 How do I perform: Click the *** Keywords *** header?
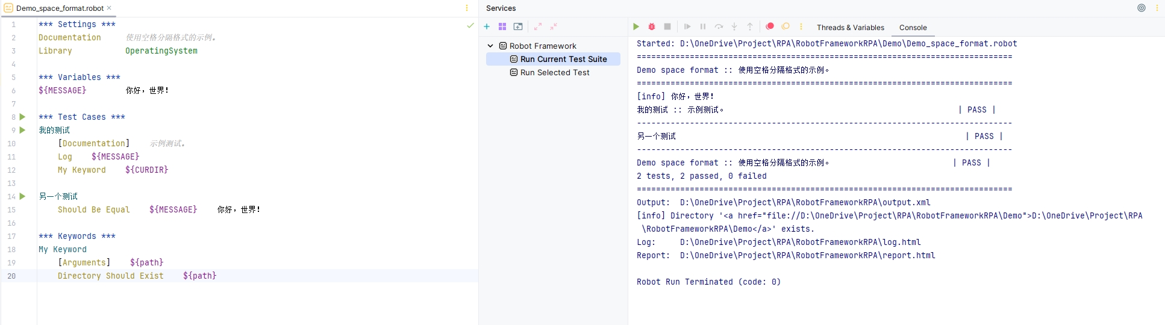(77, 236)
